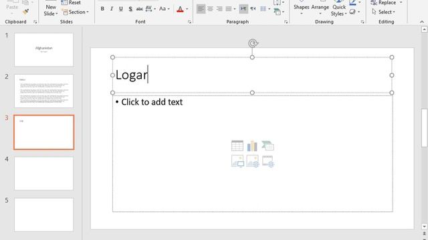The width and height of the screenshot is (428, 240).
Task: Insert online pictures placeholder icon
Action: point(253,161)
